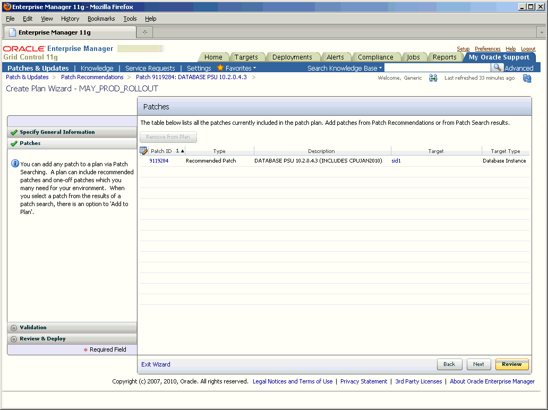The height and width of the screenshot is (410, 548).
Task: Click the Privacy Statement link
Action: 363,381
